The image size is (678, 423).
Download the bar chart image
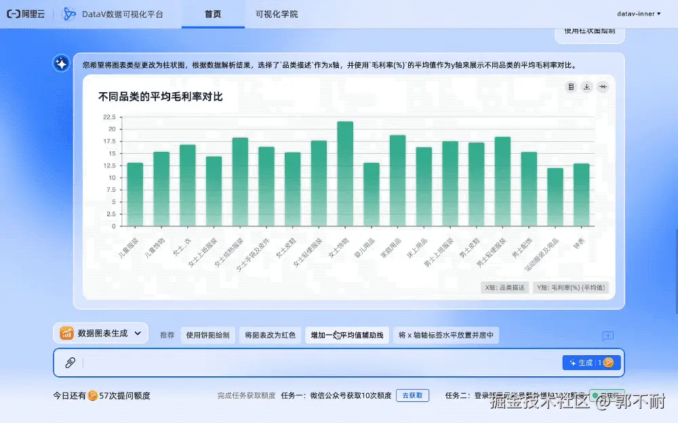point(586,87)
